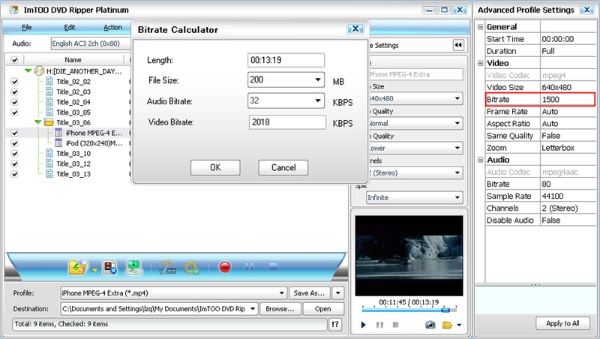Open the arrow next to Save As
Screen dimensions: 600x339
click(338, 293)
